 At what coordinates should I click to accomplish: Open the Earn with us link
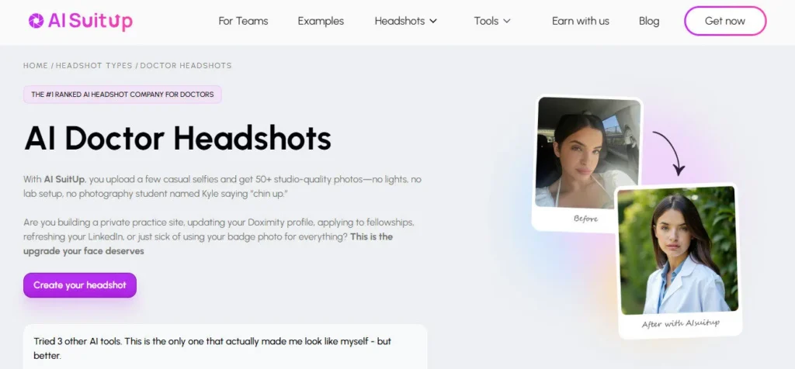pyautogui.click(x=581, y=21)
